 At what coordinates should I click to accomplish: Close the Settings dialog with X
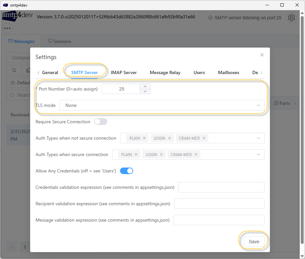pyautogui.click(x=262, y=55)
